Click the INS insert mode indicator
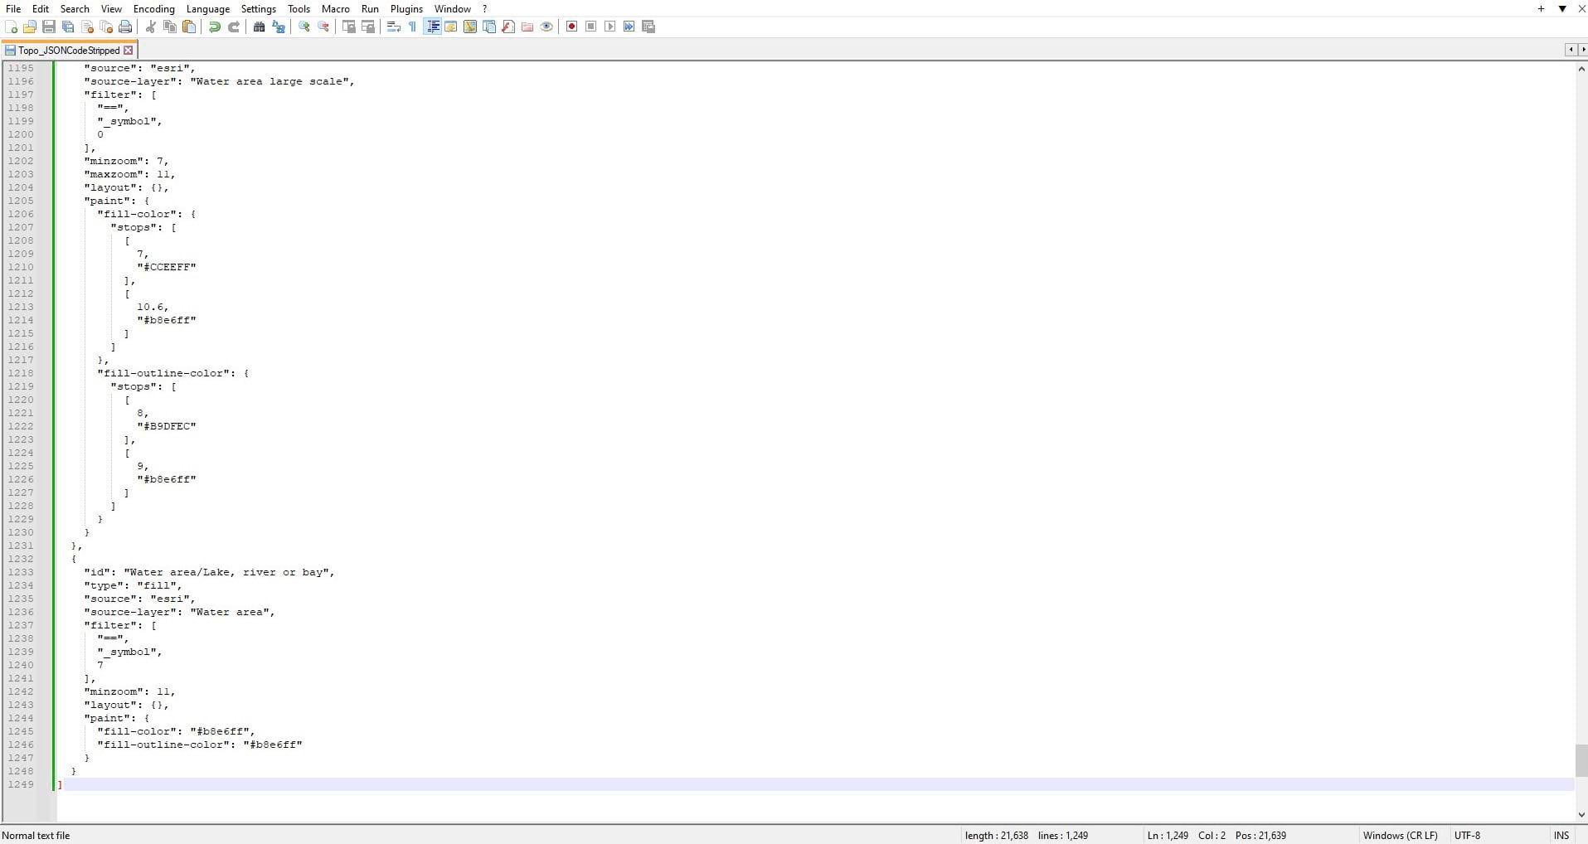Image resolution: width=1588 pixels, height=844 pixels. pos(1561,835)
